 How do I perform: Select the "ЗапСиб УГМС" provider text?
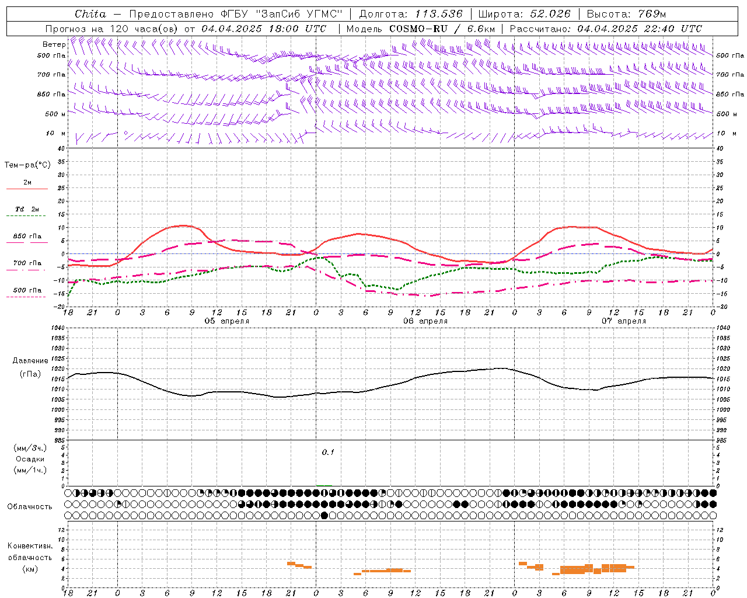(299, 14)
